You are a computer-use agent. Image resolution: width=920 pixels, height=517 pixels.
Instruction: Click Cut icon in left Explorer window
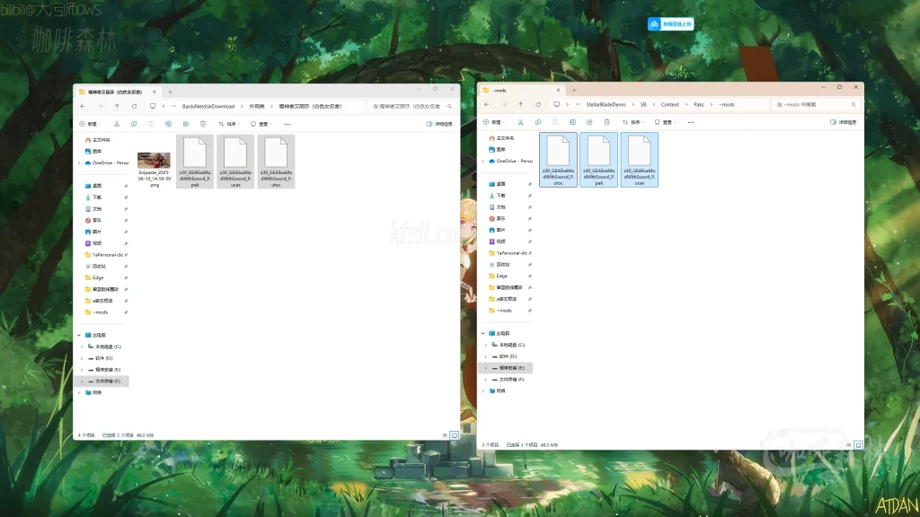point(117,124)
